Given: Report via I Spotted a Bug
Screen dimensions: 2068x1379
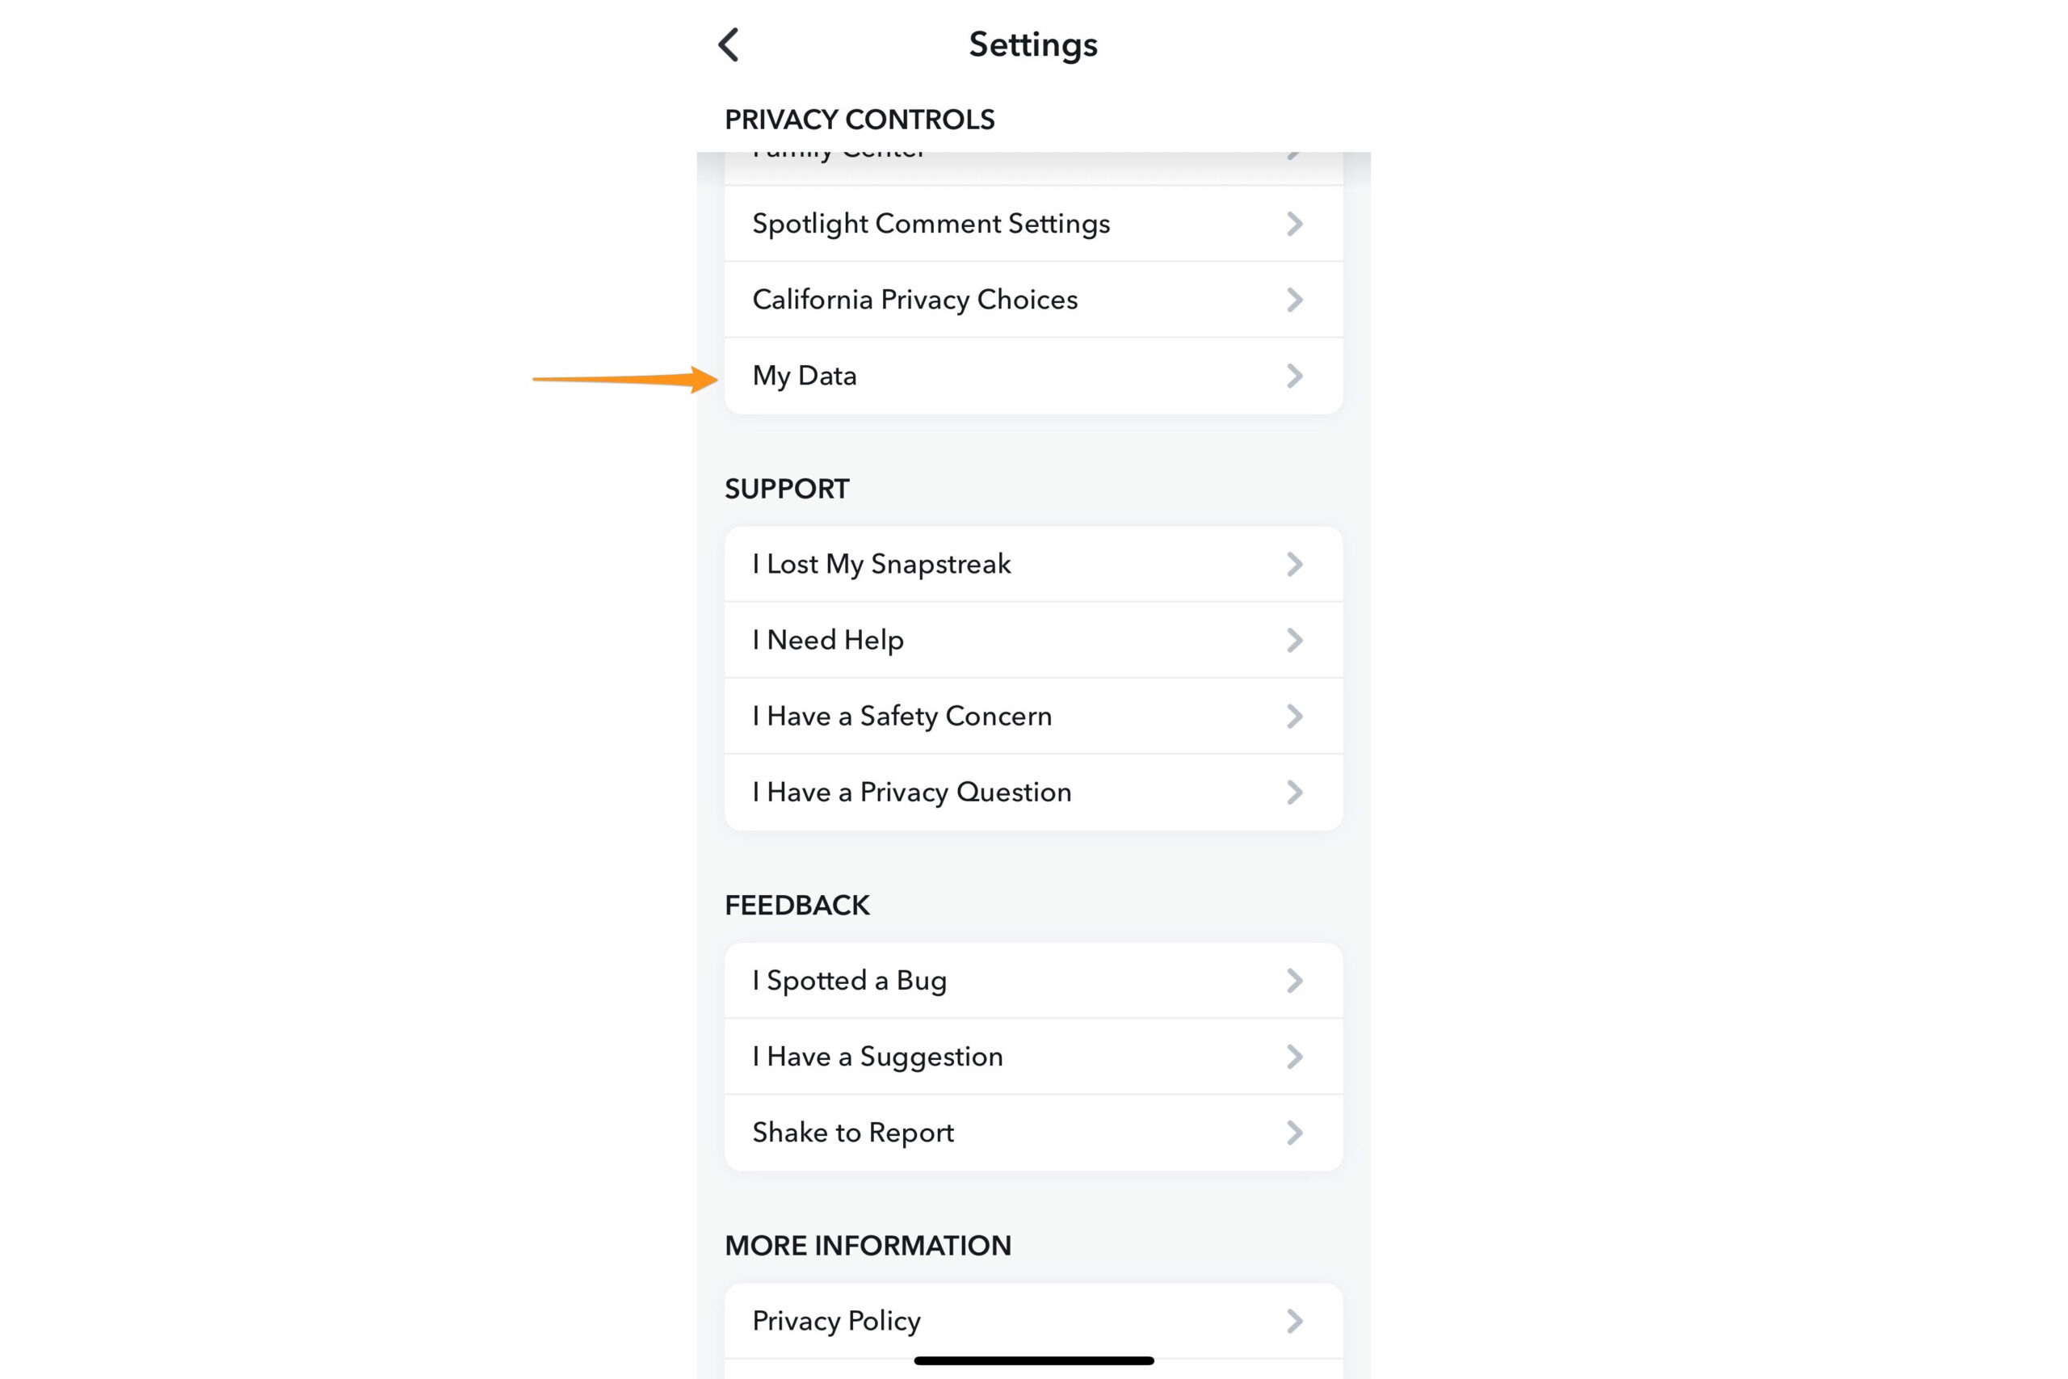Looking at the screenshot, I should tap(849, 981).
